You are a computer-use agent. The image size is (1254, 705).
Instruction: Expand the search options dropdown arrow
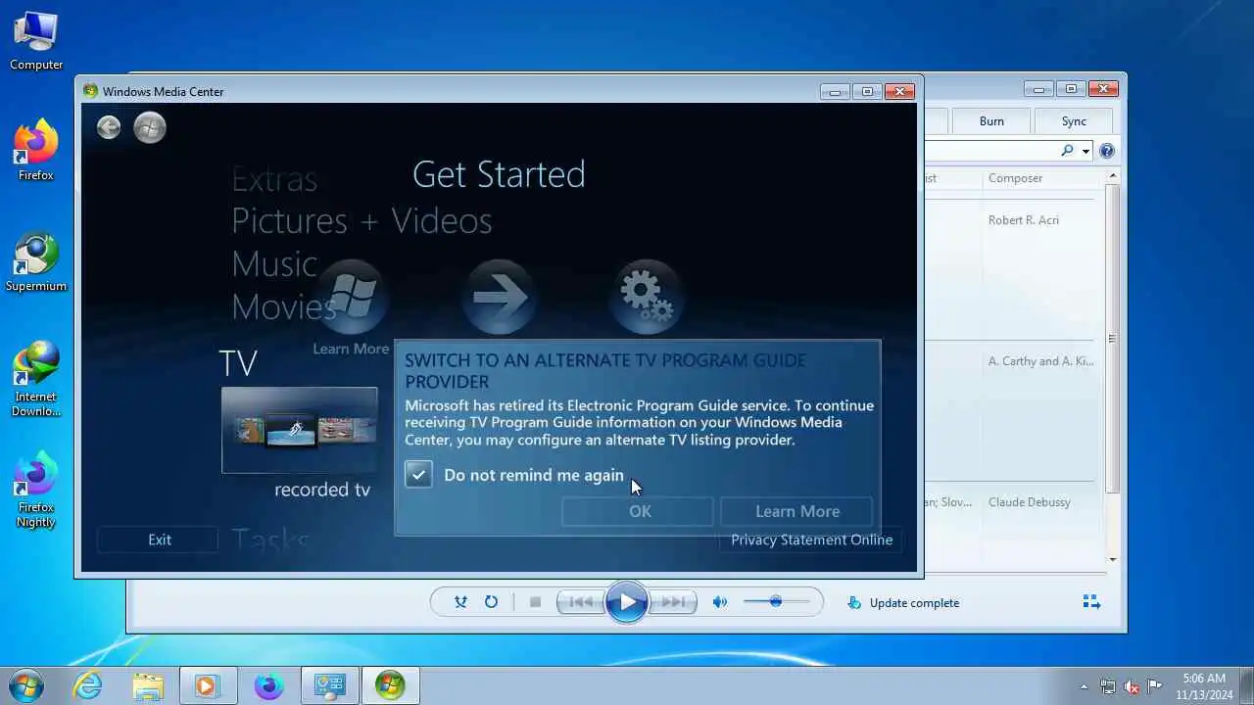tap(1085, 151)
